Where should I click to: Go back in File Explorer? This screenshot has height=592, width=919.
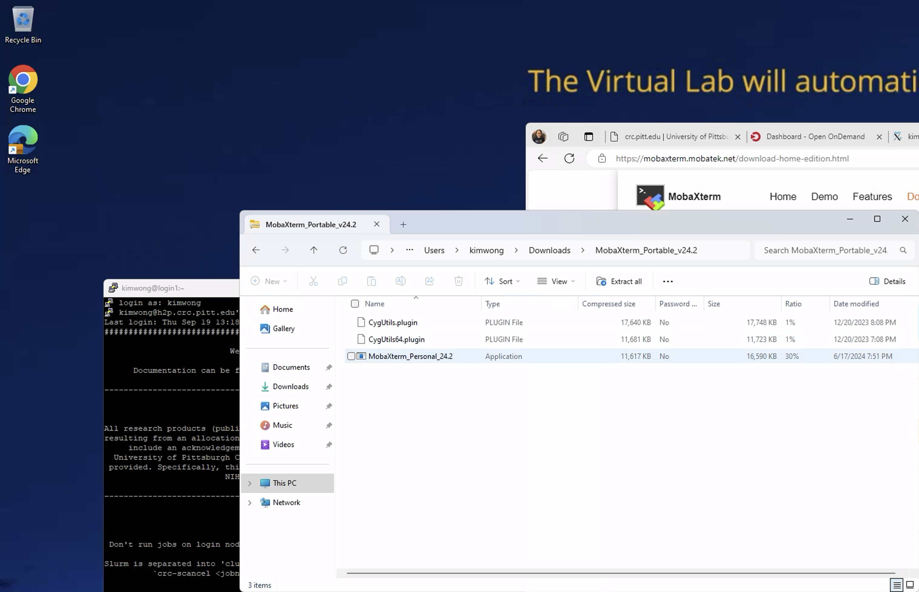(x=256, y=250)
